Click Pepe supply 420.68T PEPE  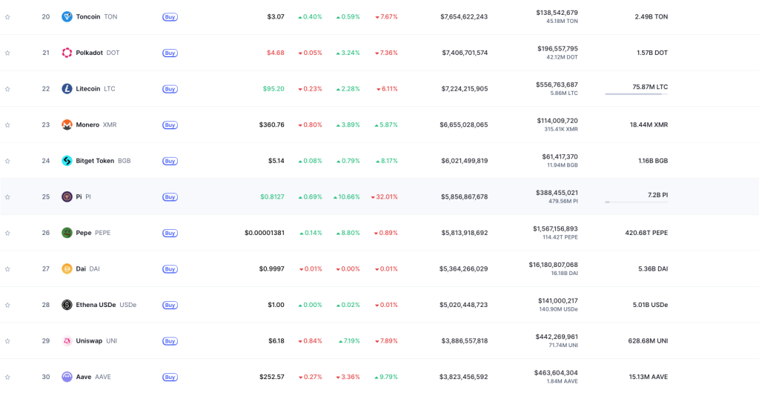pyautogui.click(x=646, y=233)
